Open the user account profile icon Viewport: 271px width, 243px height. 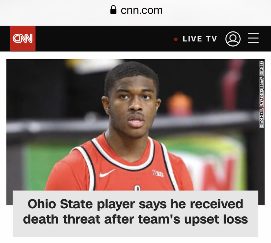(x=233, y=39)
